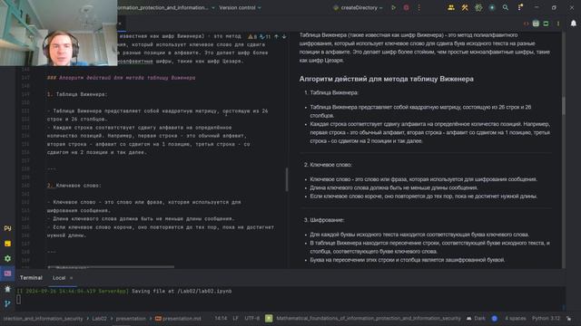Switch markdown to editor-only view
Screen dimensions: 581x326
click(x=526, y=24)
